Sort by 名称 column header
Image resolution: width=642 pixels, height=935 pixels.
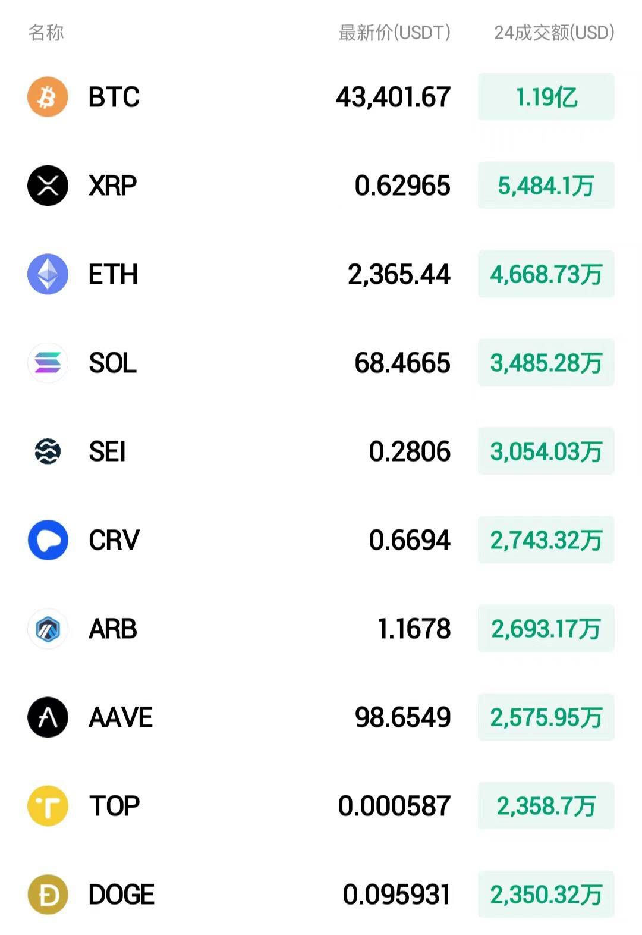coord(46,32)
